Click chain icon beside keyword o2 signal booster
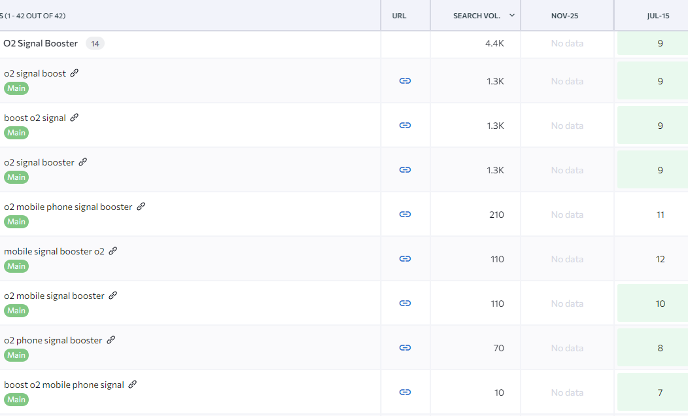 pyautogui.click(x=83, y=162)
